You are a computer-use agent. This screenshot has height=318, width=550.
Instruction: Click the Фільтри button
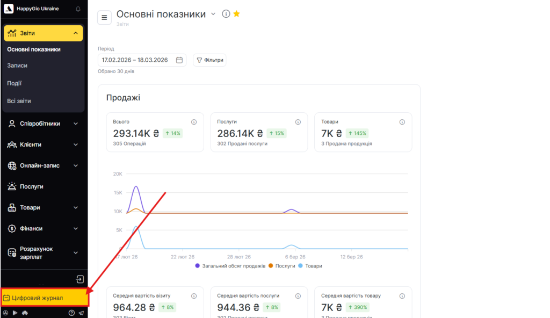(209, 60)
